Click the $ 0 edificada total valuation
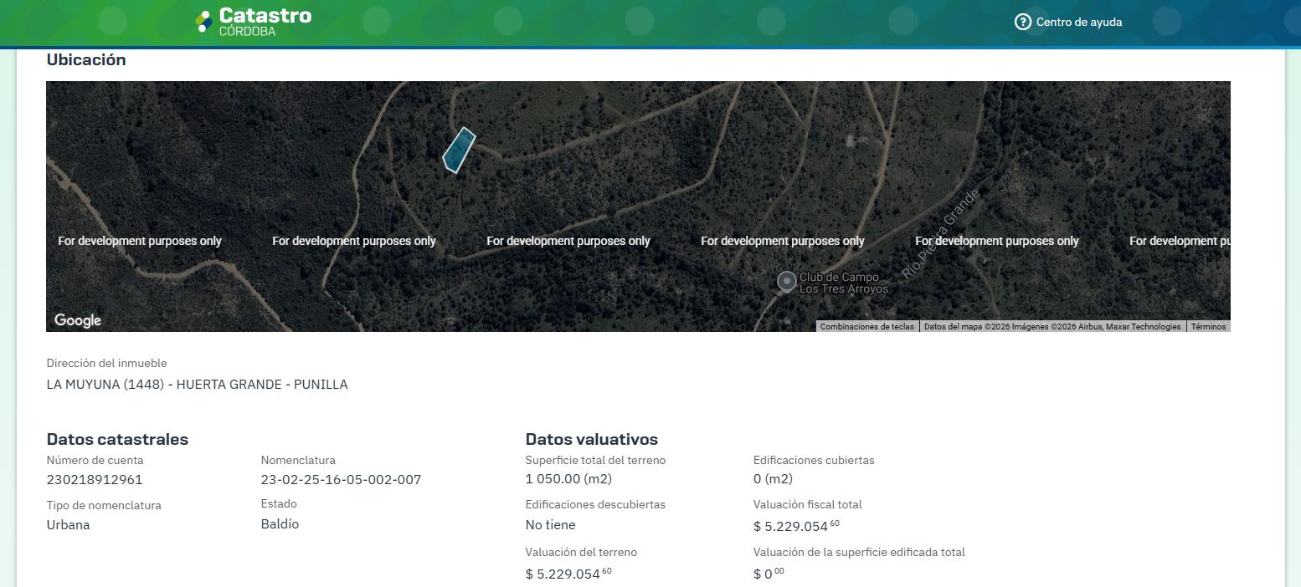Image resolution: width=1301 pixels, height=587 pixels. pyautogui.click(x=769, y=574)
